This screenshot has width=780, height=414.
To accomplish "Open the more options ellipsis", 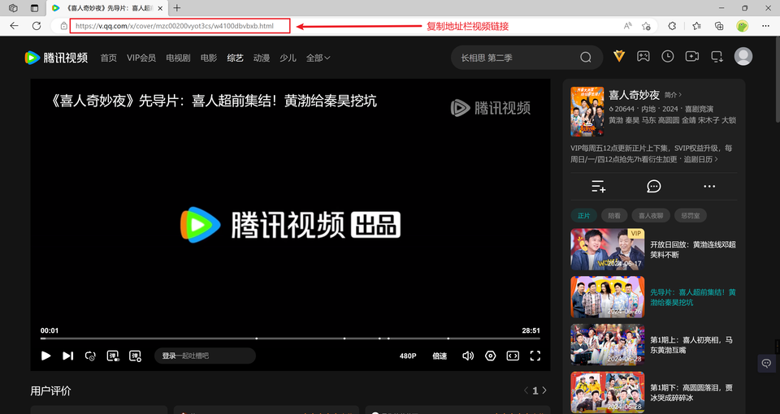I will [x=709, y=187].
